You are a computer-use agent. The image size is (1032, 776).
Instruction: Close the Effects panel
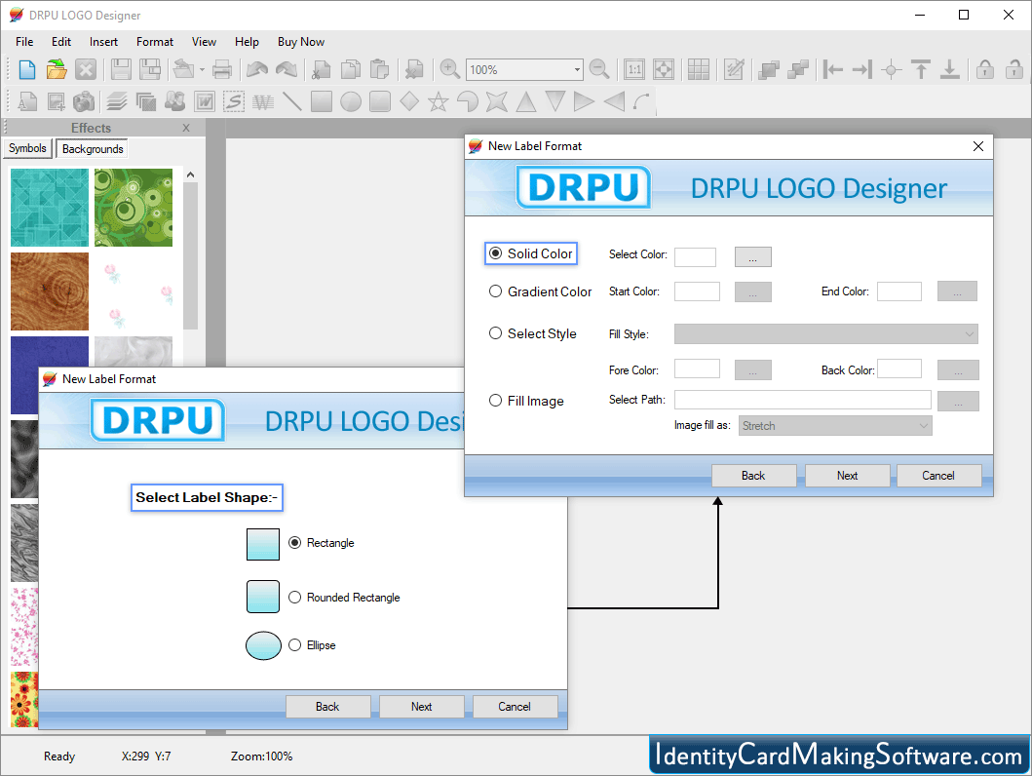[x=186, y=128]
